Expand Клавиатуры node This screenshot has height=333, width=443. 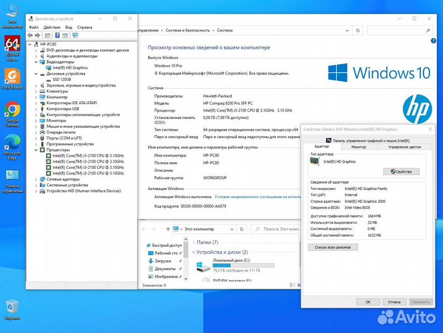tap(36, 91)
